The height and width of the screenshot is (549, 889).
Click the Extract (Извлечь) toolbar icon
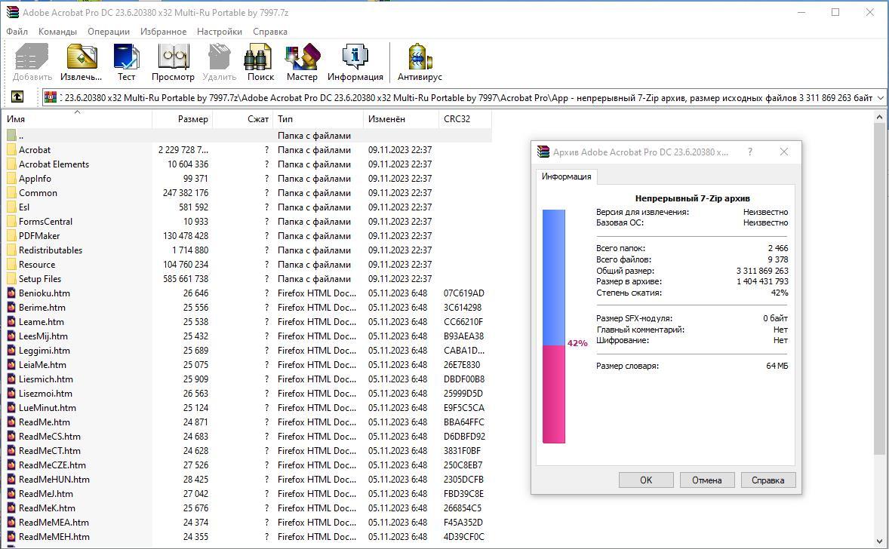(x=82, y=62)
